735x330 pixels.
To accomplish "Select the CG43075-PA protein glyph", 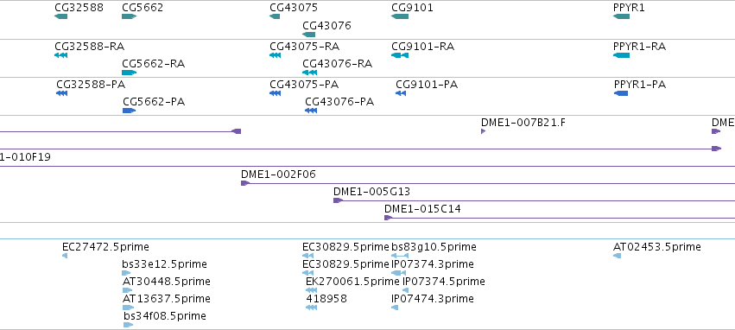I will (x=276, y=93).
